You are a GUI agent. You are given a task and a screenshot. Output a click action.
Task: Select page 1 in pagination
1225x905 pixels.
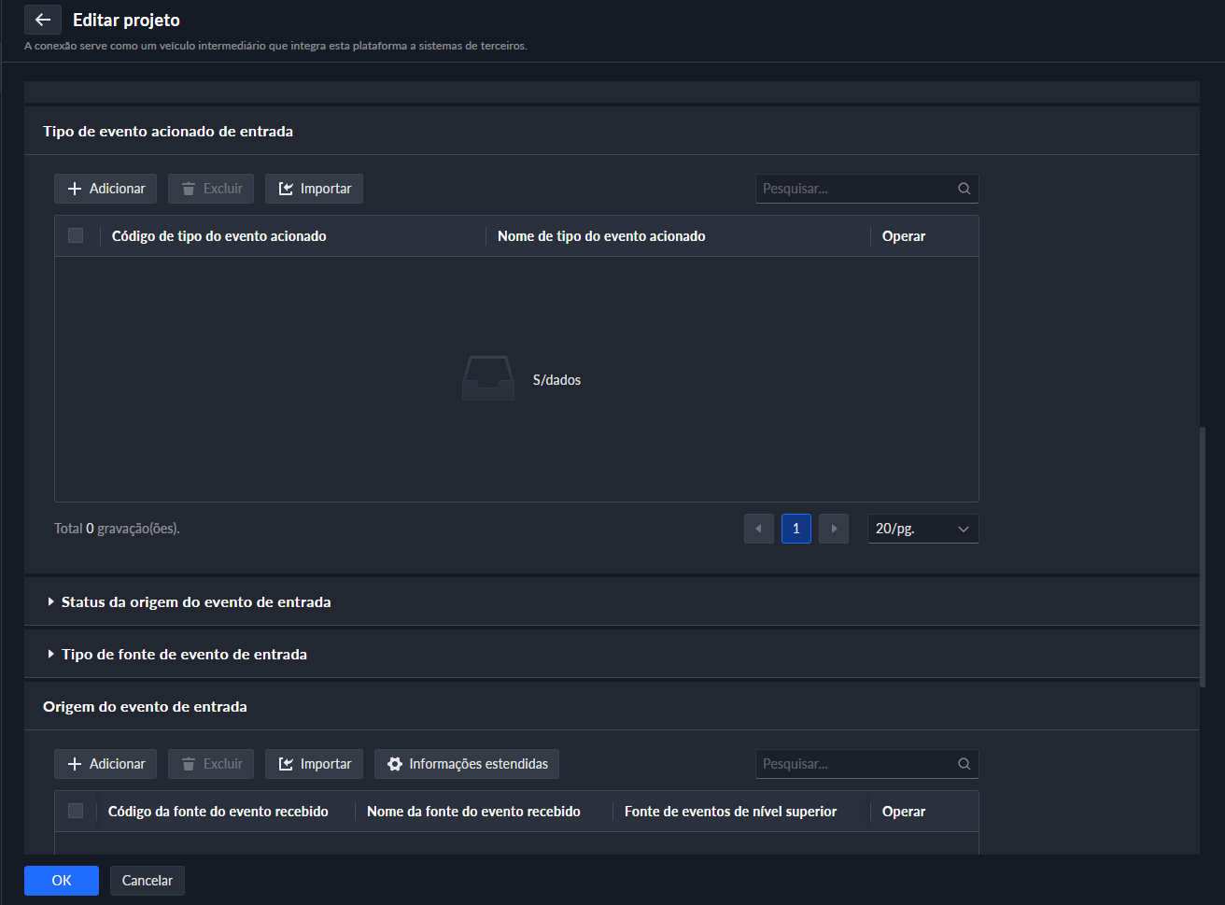point(796,529)
